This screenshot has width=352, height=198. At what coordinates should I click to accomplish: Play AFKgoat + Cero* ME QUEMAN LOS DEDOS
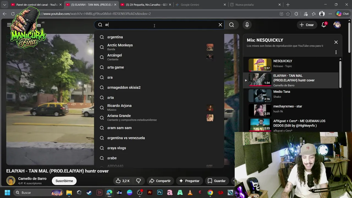coord(260,125)
